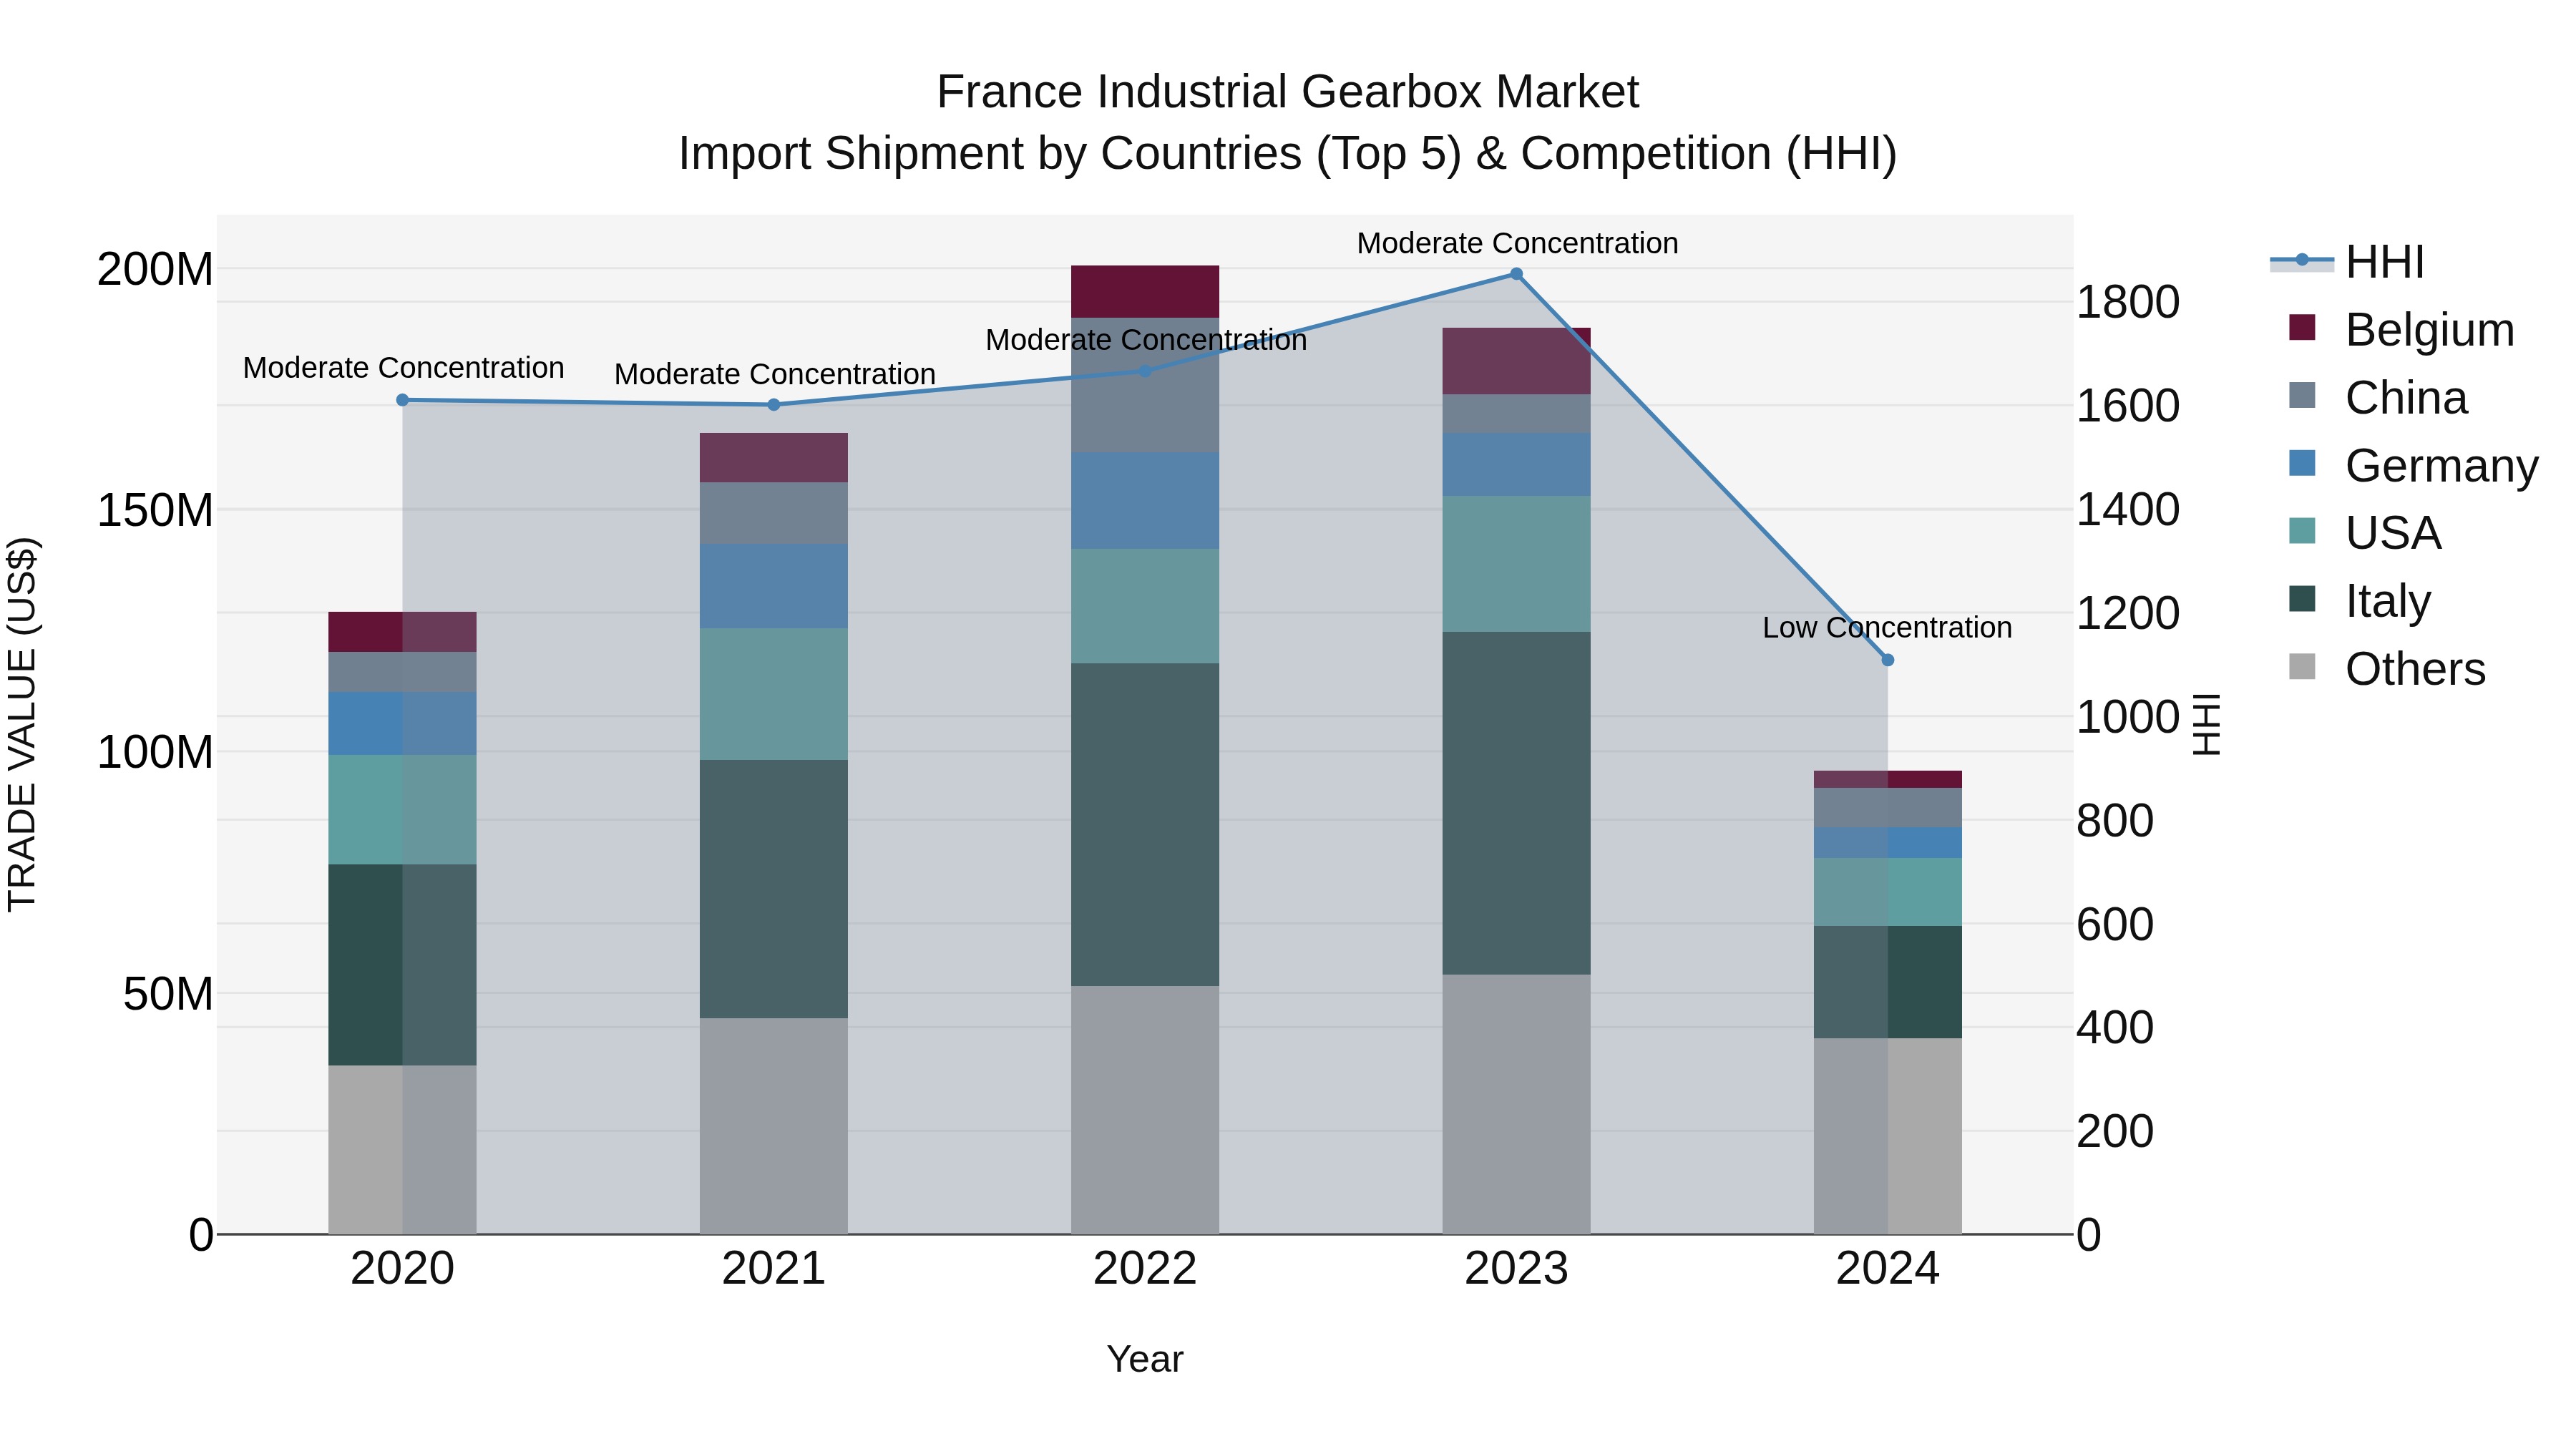Select the USA segment of 2022 bar
The width and height of the screenshot is (2576, 1449).
click(x=1145, y=606)
